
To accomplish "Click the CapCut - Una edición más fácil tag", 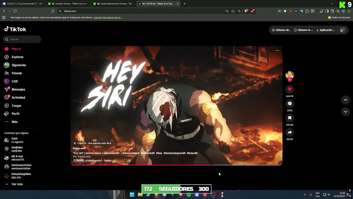I will coord(92,143).
